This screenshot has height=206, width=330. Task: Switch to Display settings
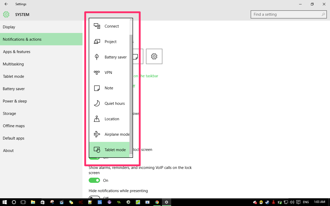[9, 27]
